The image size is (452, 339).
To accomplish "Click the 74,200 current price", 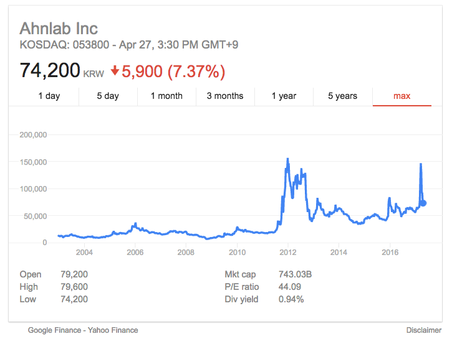I will 50,70.
